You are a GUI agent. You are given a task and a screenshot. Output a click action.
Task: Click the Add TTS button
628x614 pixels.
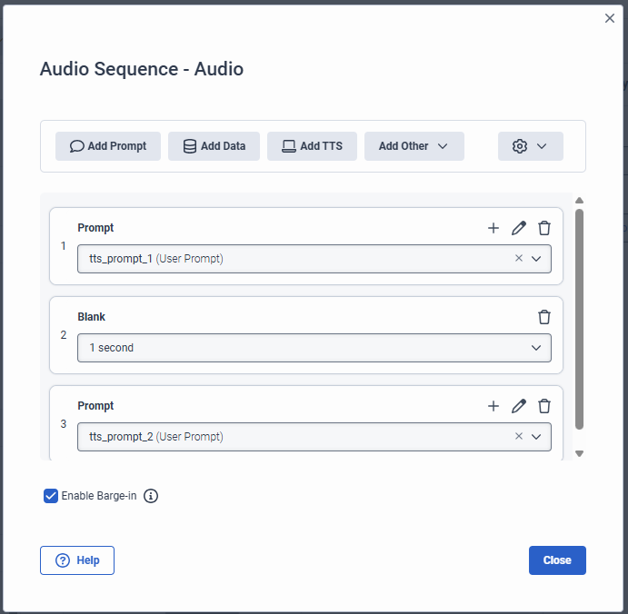(312, 146)
